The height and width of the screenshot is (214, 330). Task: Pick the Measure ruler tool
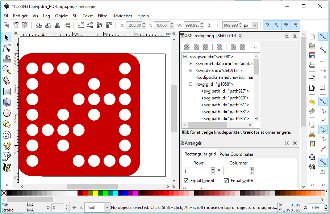(7, 81)
